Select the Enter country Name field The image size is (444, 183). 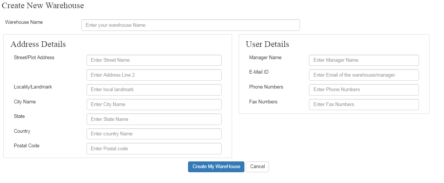[x=154, y=134]
